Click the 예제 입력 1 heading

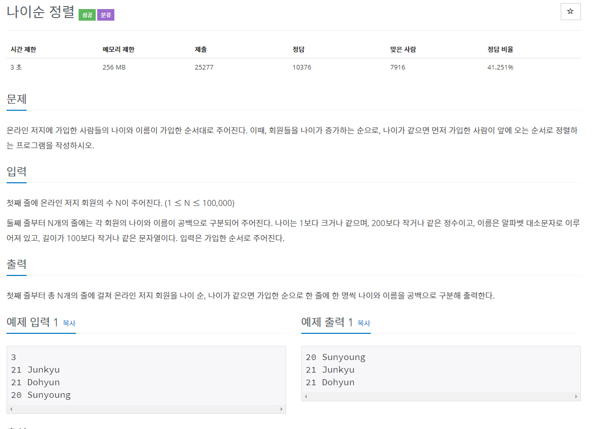click(32, 322)
